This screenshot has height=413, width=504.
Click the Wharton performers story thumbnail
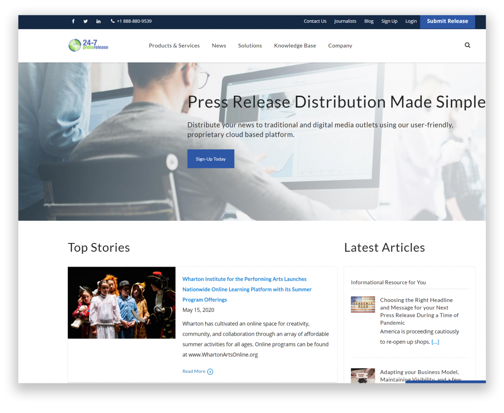click(x=122, y=303)
